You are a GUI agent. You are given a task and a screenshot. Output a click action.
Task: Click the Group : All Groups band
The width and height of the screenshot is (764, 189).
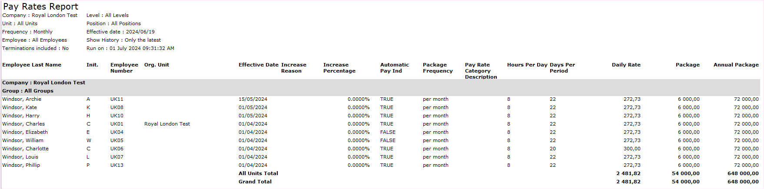(28, 91)
